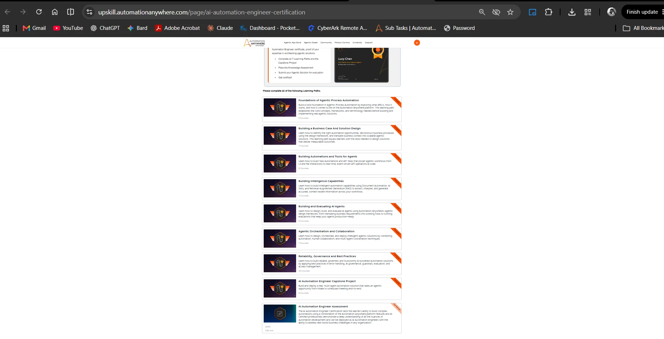Open the Support menu item
664x339 pixels.
(x=369, y=43)
